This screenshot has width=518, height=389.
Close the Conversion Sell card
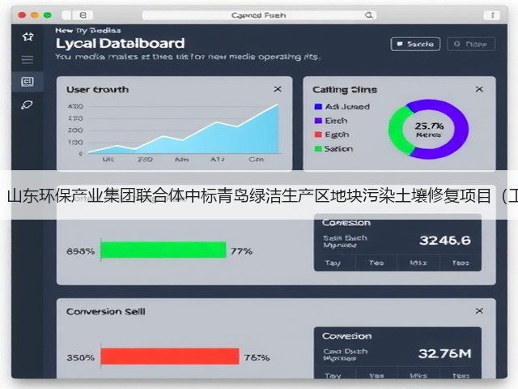tap(479, 311)
